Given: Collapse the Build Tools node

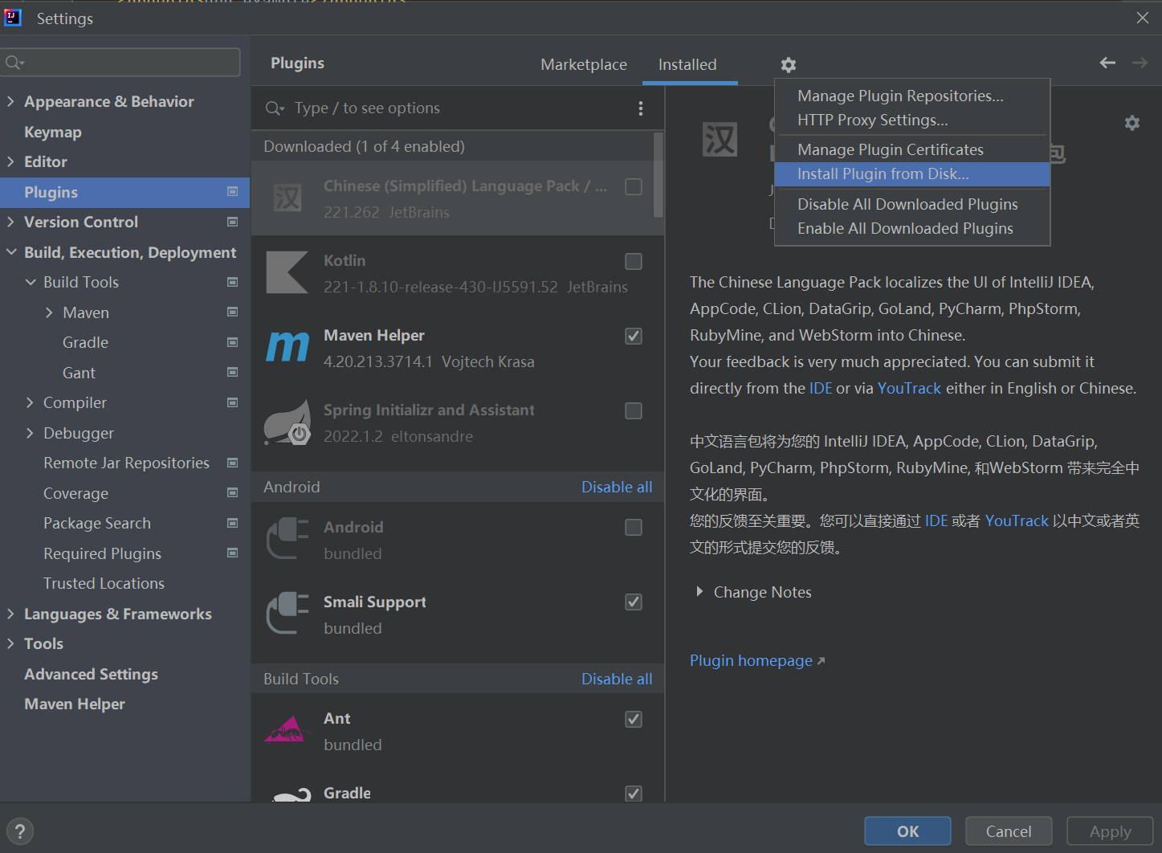Looking at the screenshot, I should tap(31, 282).
